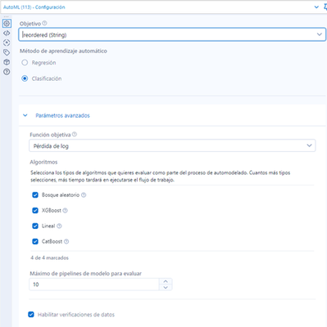
Task: Click the '4 de 4 marcados' text
Action: tap(49, 258)
